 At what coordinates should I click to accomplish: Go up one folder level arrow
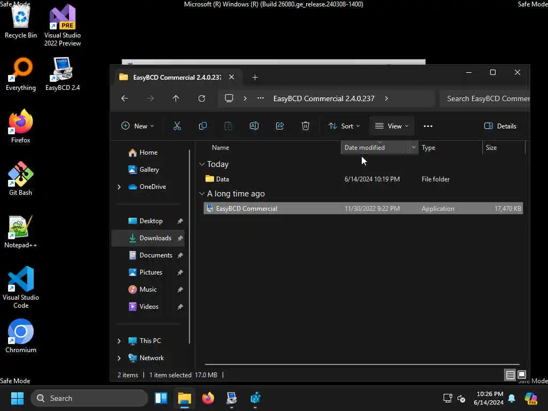pos(176,98)
